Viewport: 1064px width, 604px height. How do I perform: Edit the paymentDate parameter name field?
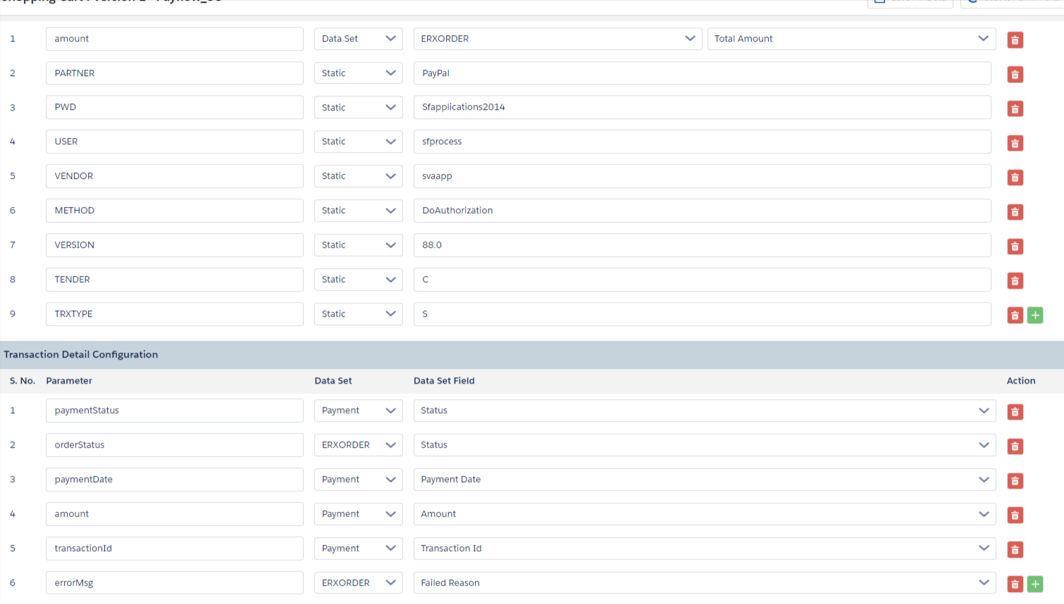(x=174, y=479)
